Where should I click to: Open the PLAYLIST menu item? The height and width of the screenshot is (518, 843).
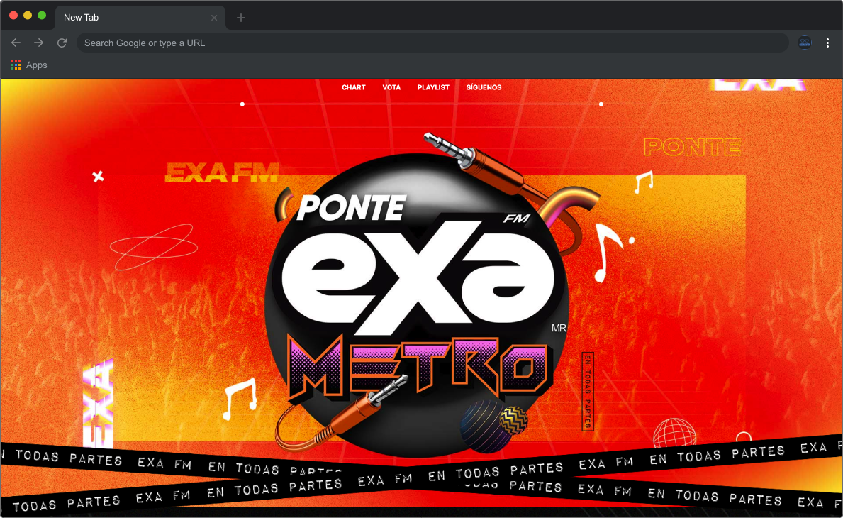click(x=433, y=87)
